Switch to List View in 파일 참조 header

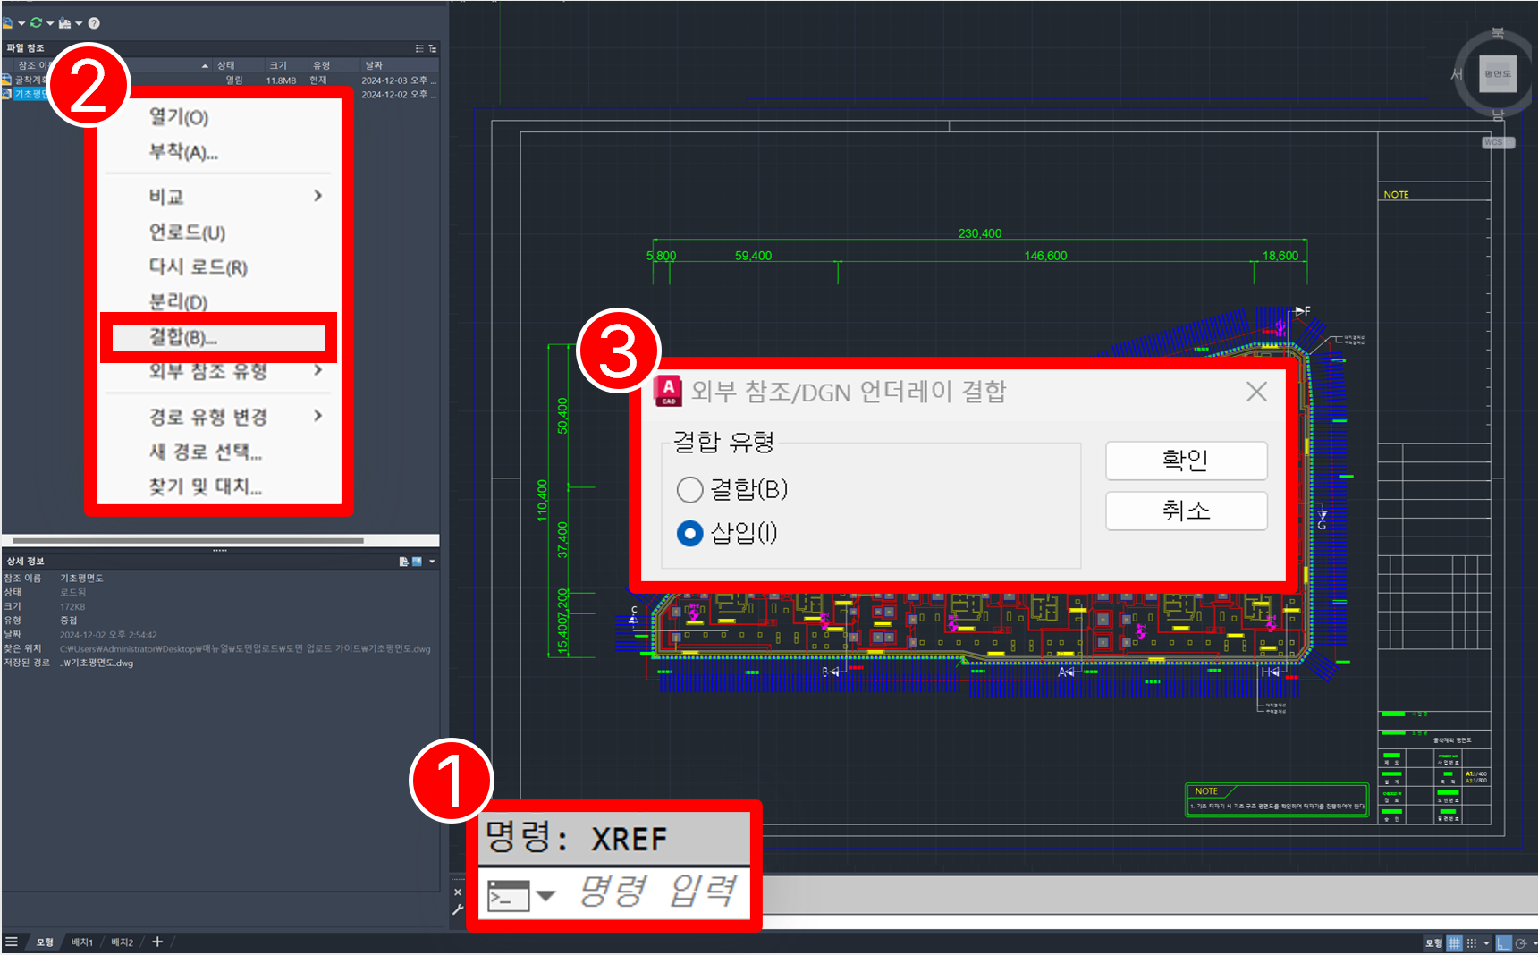[x=419, y=48]
